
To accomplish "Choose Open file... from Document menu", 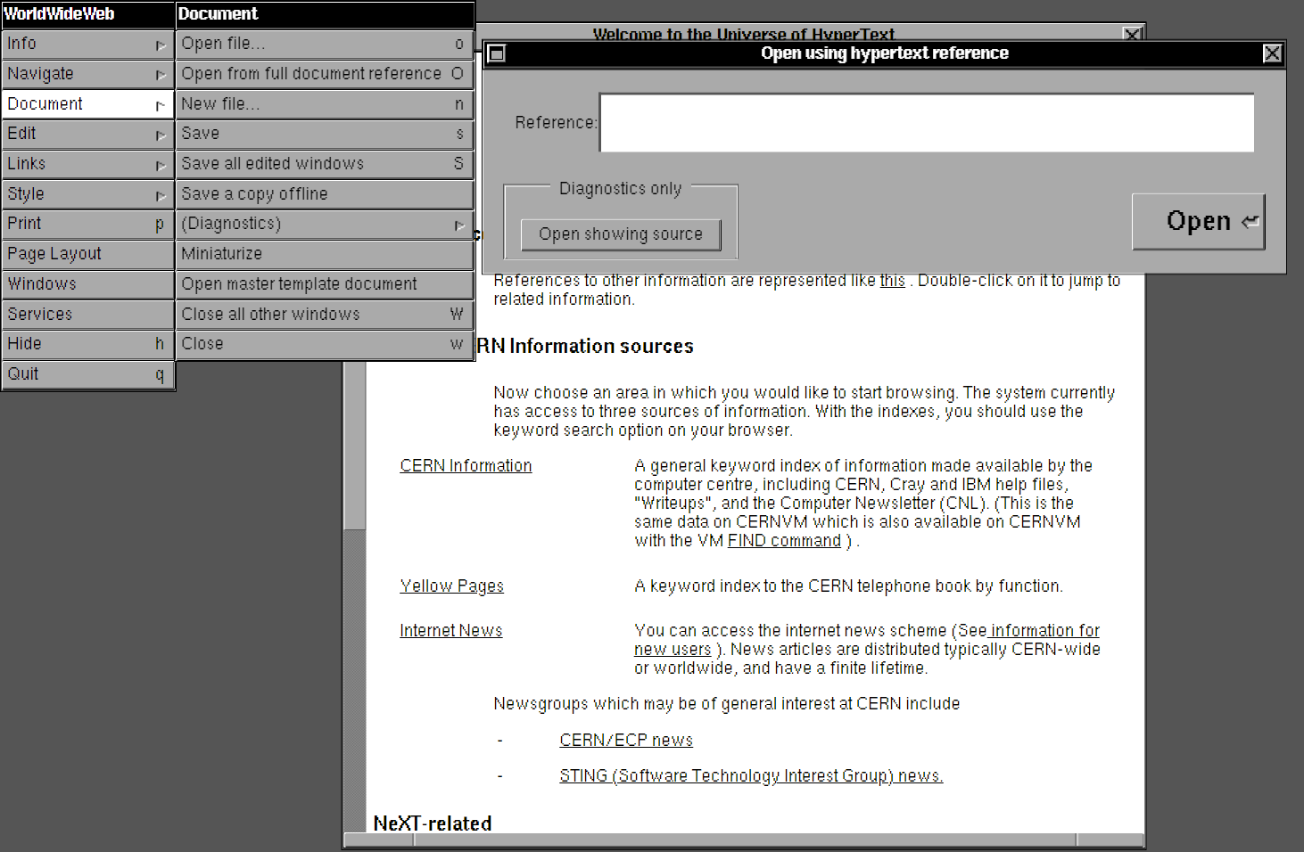I will [x=325, y=44].
